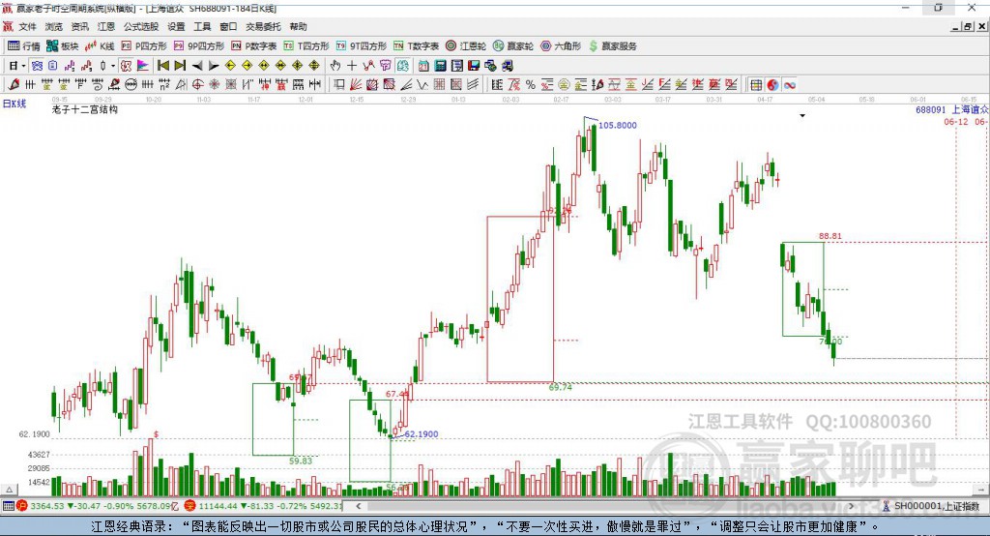Step chart right with black arrow

(x=214, y=66)
